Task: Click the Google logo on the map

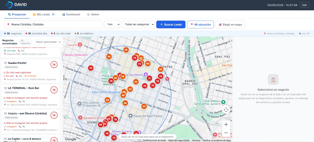Action: point(71,139)
